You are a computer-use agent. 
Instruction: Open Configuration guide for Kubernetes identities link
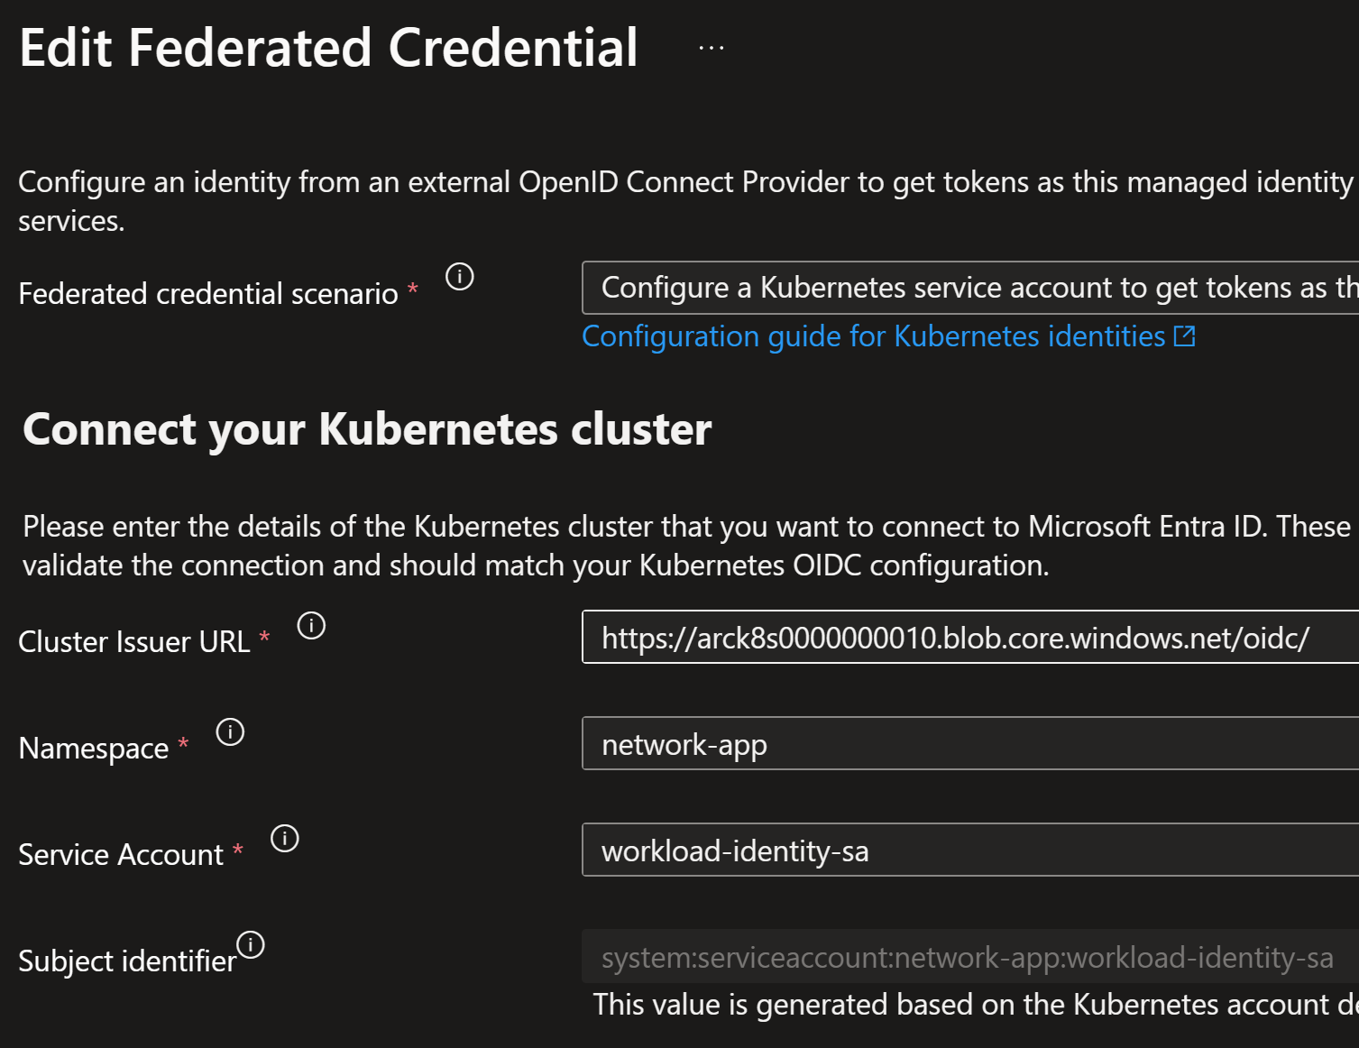[x=874, y=336]
